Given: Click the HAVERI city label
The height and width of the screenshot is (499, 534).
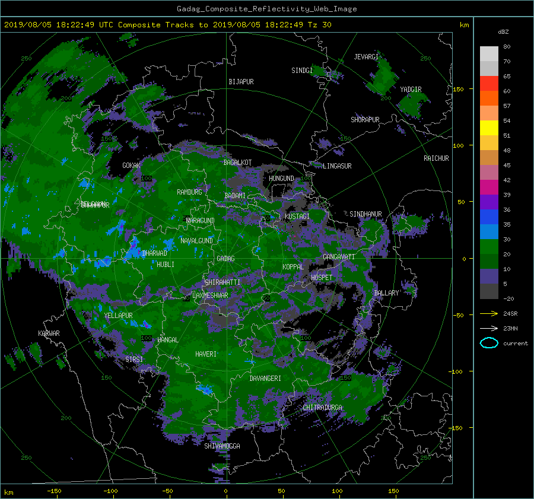Looking at the screenshot, I should tap(206, 354).
